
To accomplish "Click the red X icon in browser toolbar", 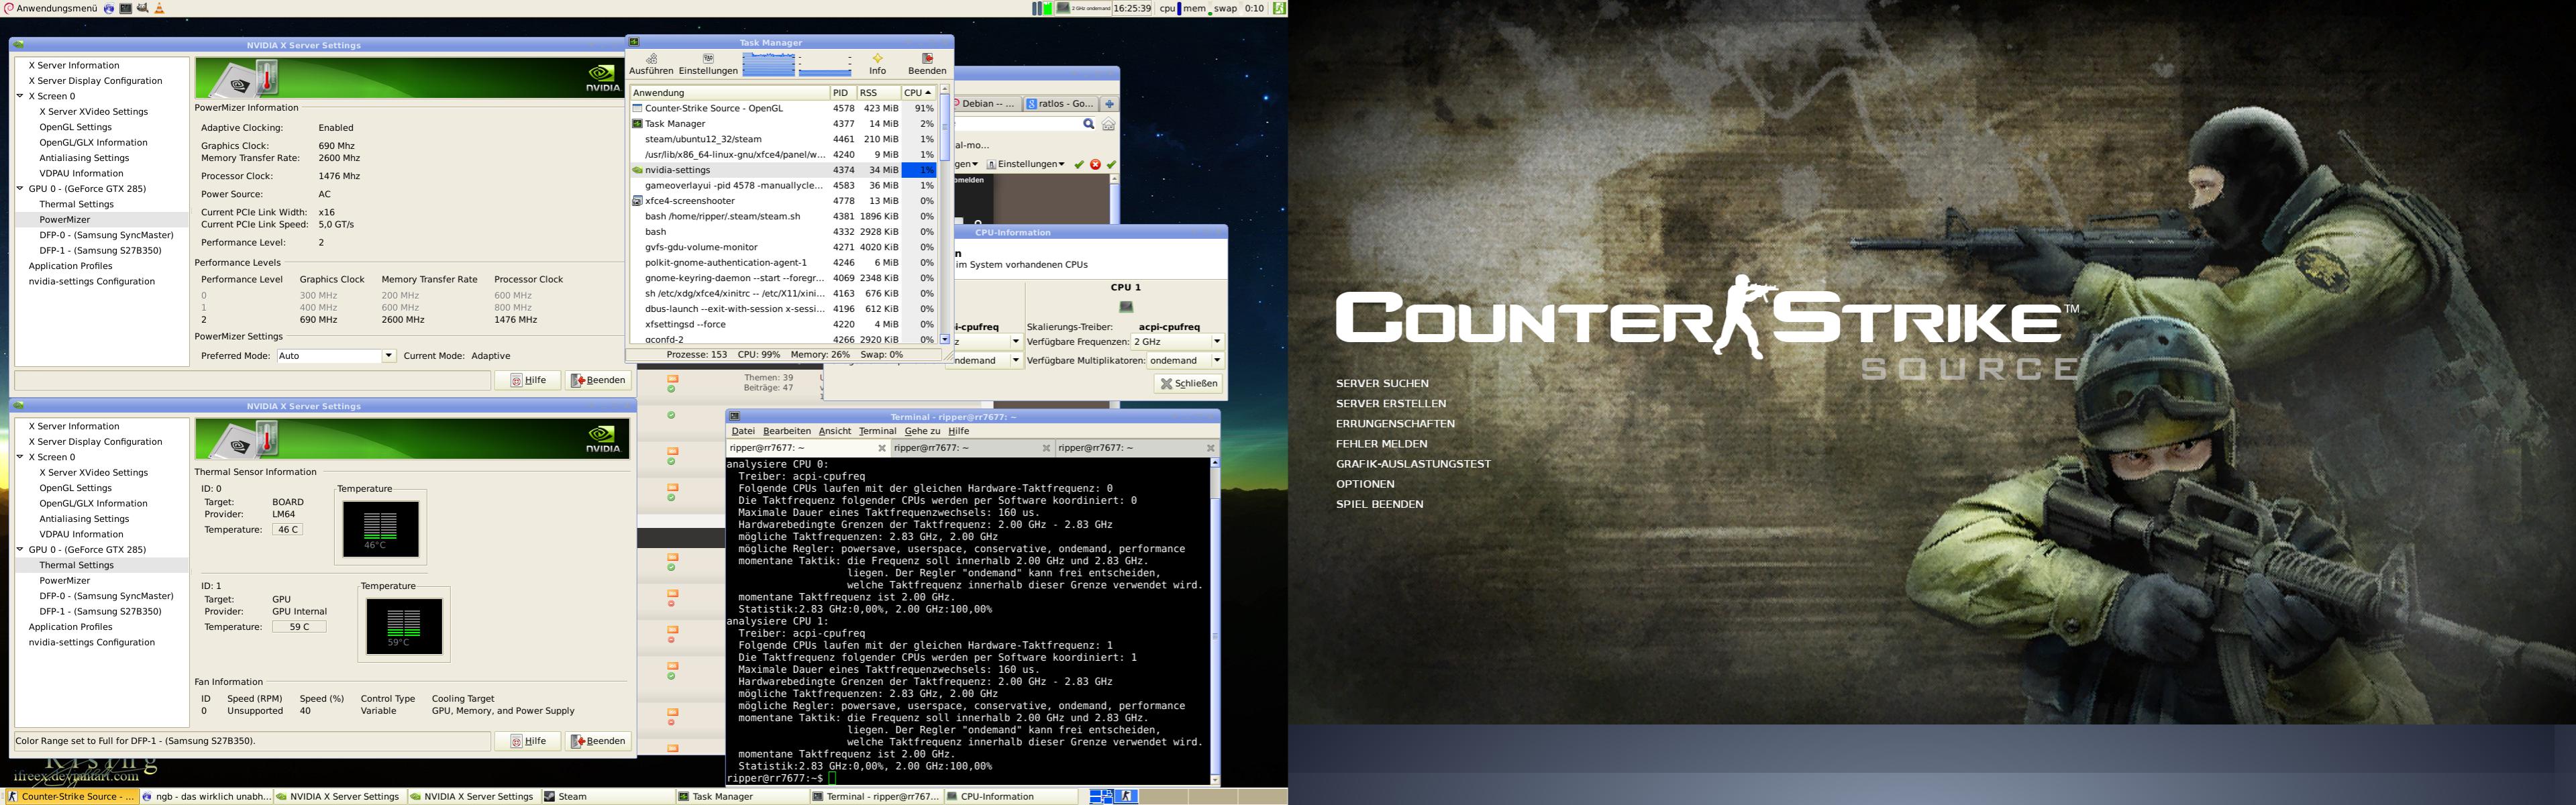I will coord(1095,164).
